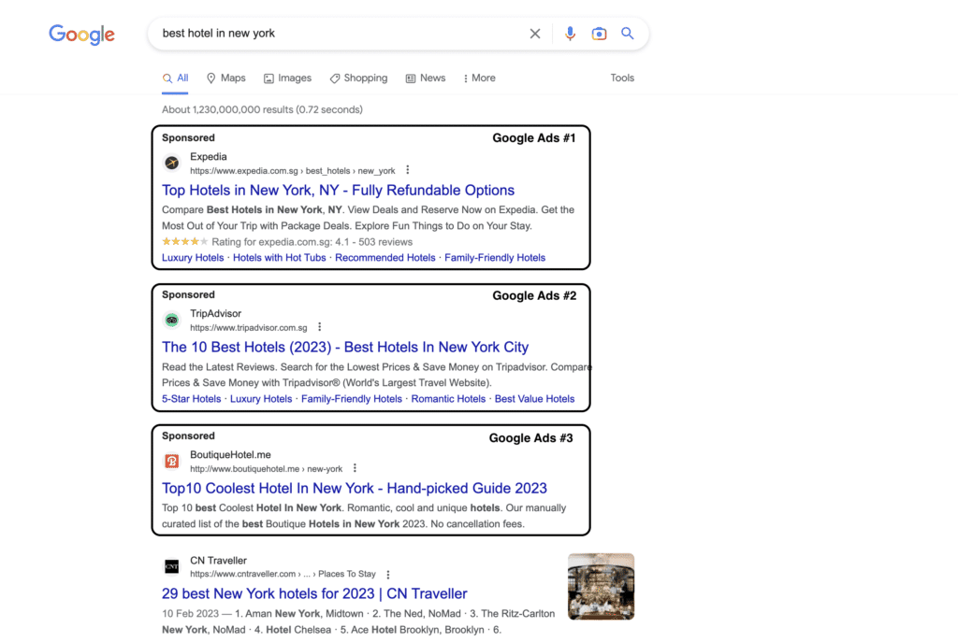Viewport: 958px width, 642px height.
Task: Switch to the Images tab
Action: point(287,78)
